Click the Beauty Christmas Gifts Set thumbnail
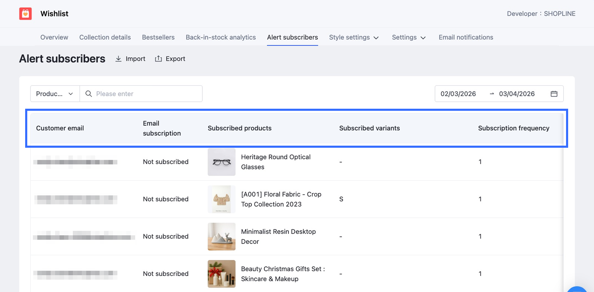The height and width of the screenshot is (292, 594). 222,274
